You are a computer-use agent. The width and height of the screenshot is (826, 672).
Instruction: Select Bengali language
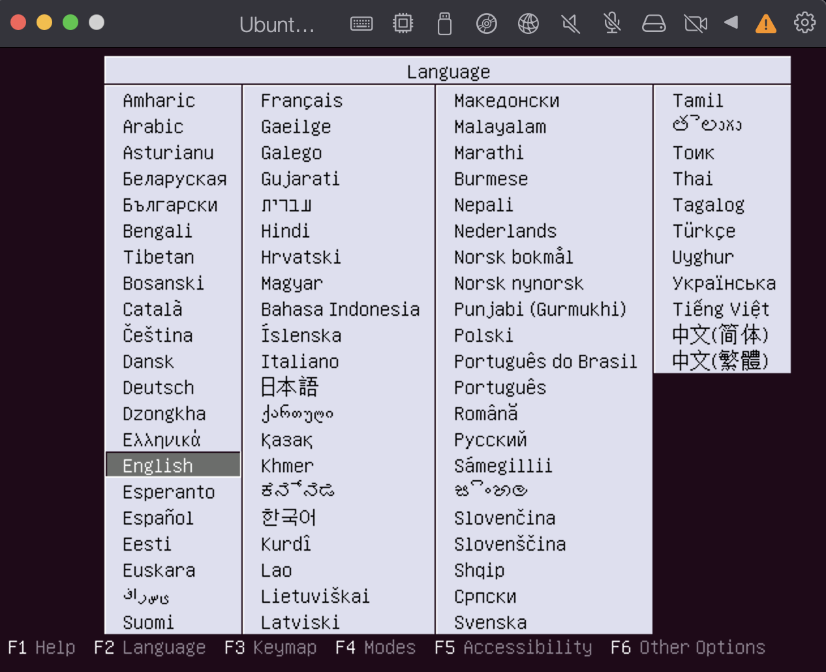[x=157, y=231]
